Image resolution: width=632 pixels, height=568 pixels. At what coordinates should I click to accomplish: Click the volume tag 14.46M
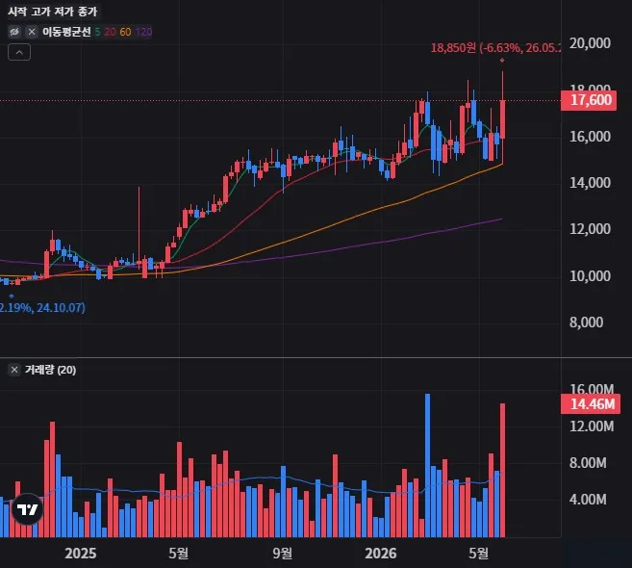click(590, 403)
